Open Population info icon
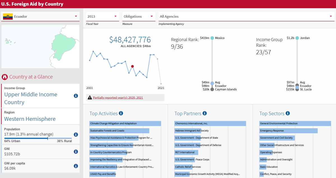Viewport: 336px width, 178px height. pyautogui.click(x=76, y=134)
